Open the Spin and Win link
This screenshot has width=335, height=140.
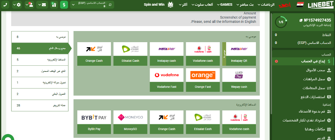pos(154,5)
